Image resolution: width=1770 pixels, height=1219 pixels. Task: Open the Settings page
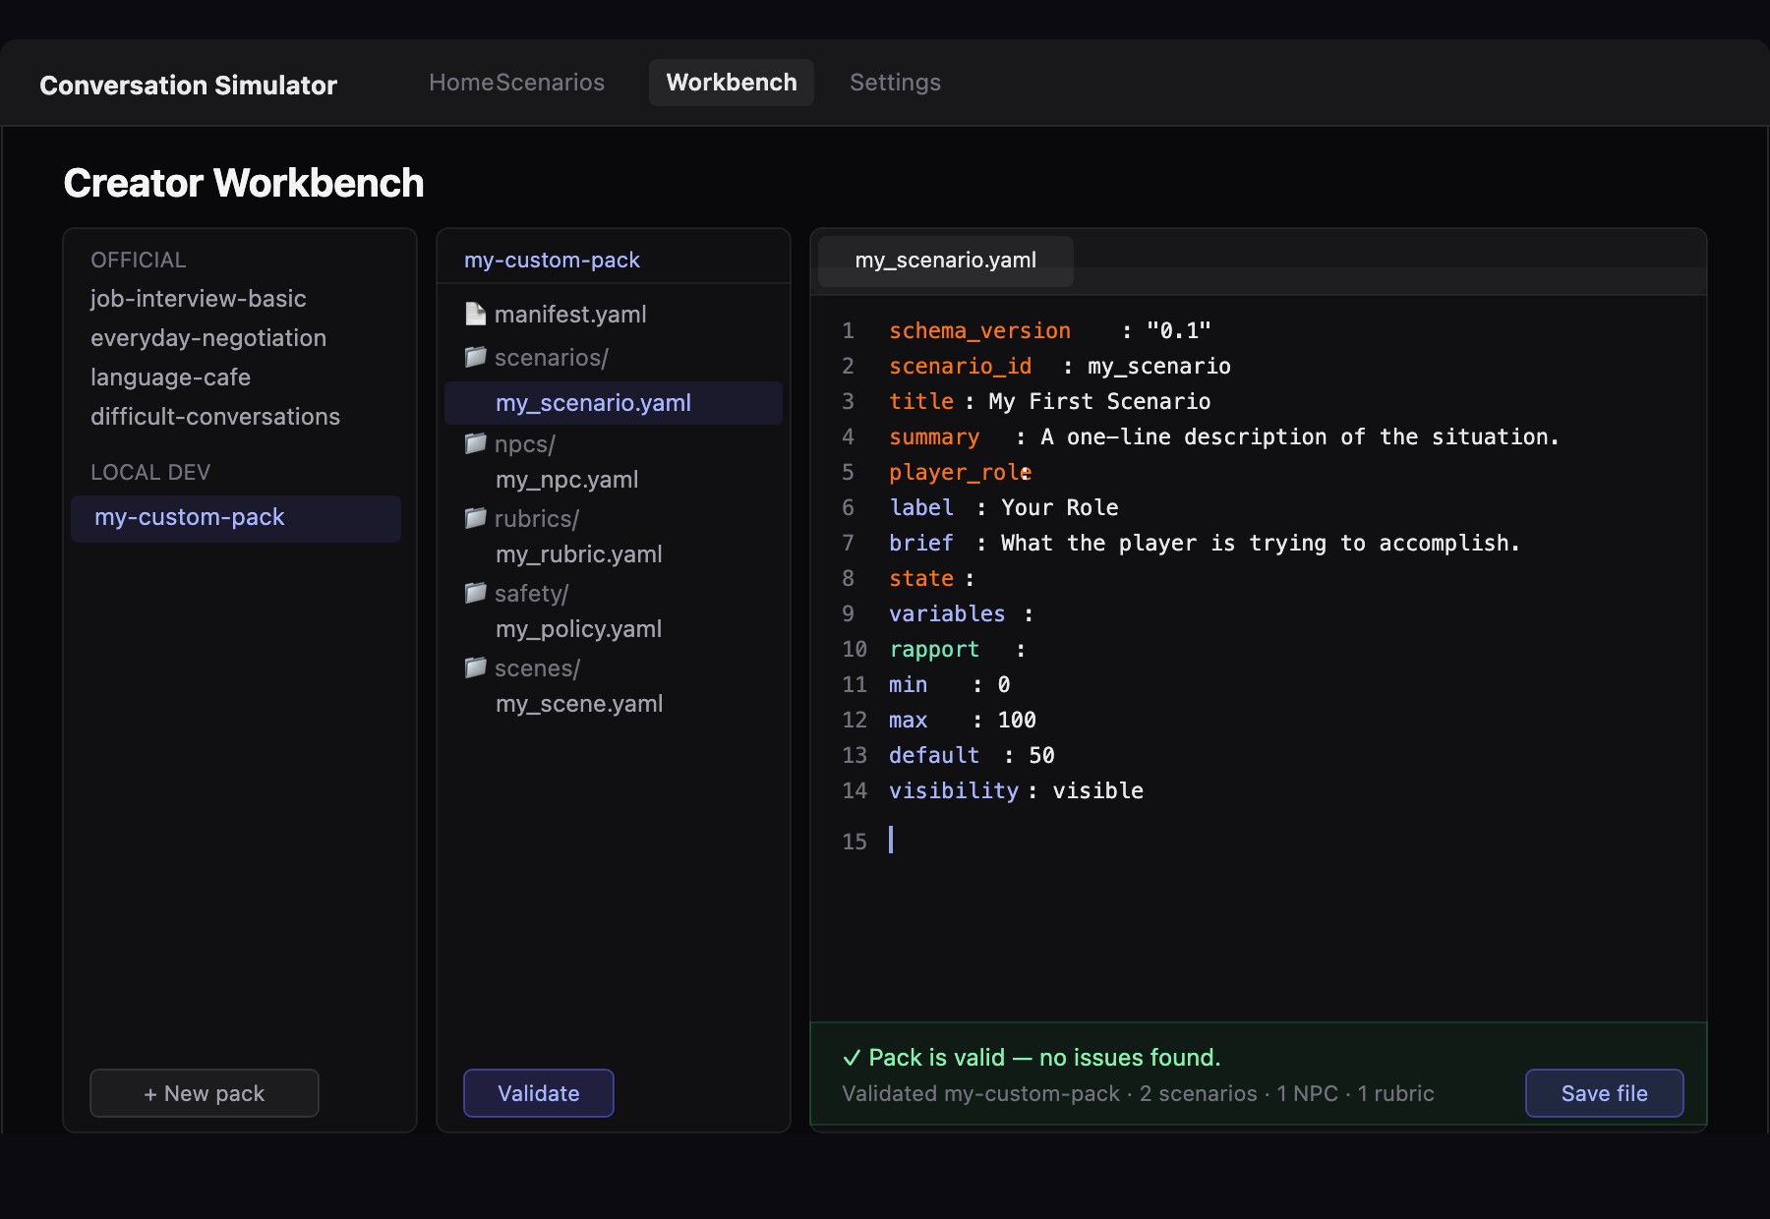coord(895,83)
